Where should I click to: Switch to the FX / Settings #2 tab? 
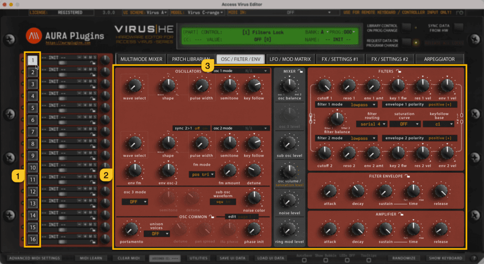pyautogui.click(x=389, y=59)
